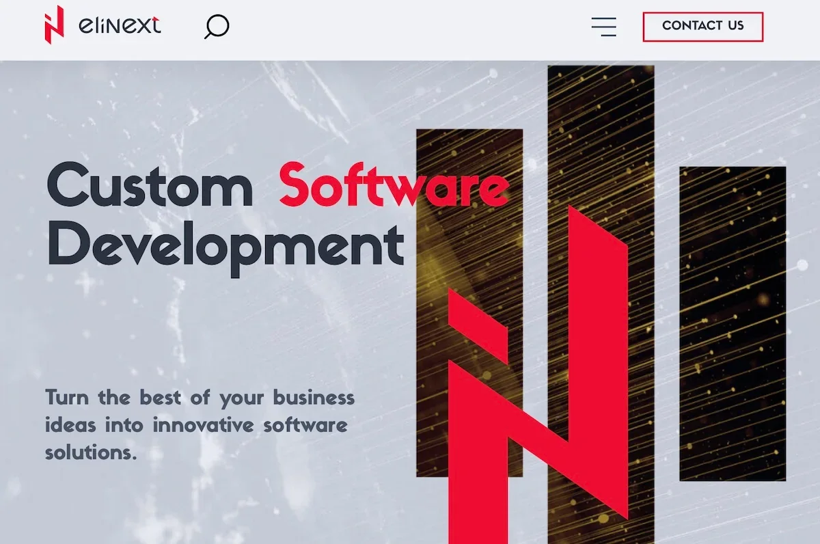This screenshot has height=544, width=820.
Task: Click the word "solutions." in the tagline
Action: [91, 452]
